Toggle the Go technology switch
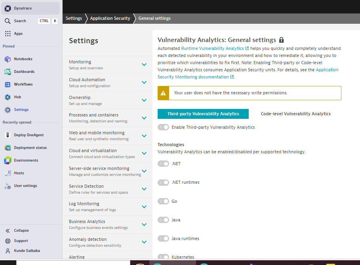Screen dimensions: 360x265 tap(163, 201)
